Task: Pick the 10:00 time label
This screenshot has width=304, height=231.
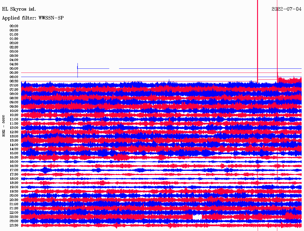Action: [x=14, y=111]
